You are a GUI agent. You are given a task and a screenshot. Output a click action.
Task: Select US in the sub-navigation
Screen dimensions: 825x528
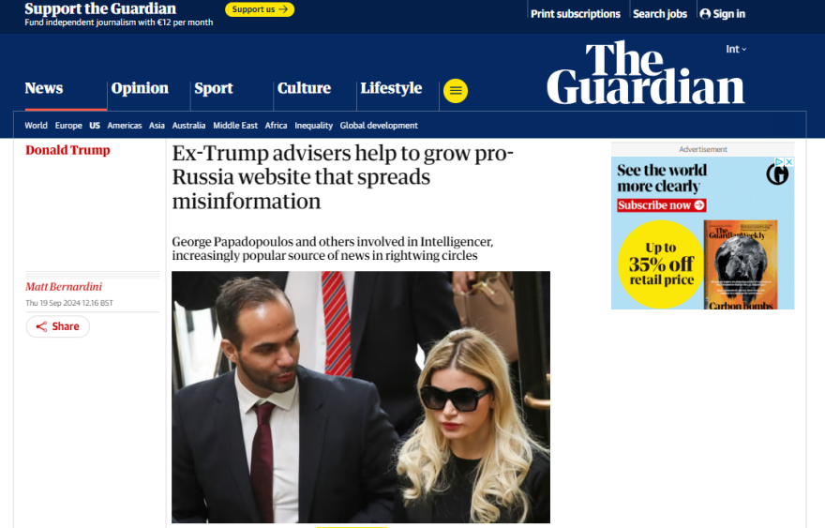click(x=95, y=126)
